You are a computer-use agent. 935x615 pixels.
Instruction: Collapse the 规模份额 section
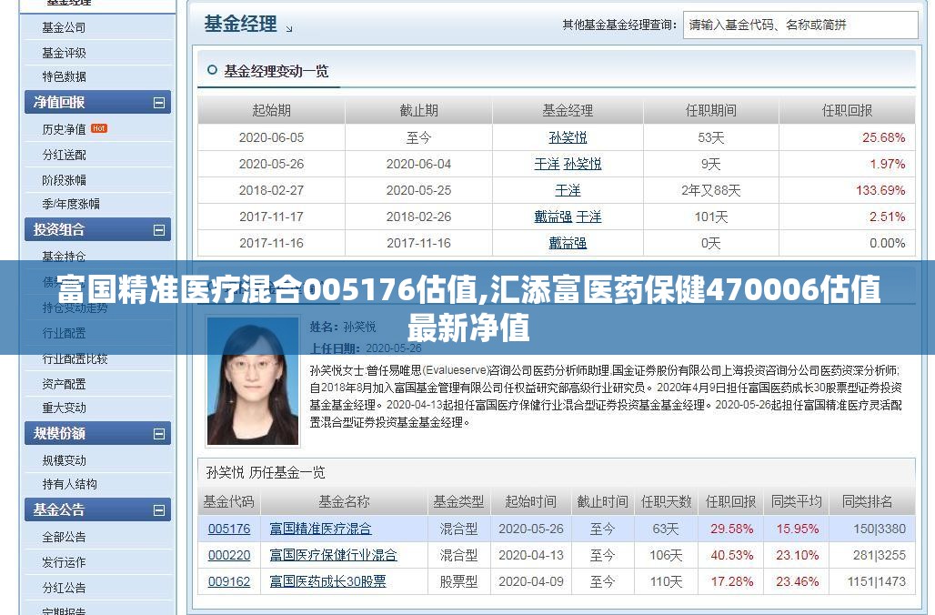point(158,434)
